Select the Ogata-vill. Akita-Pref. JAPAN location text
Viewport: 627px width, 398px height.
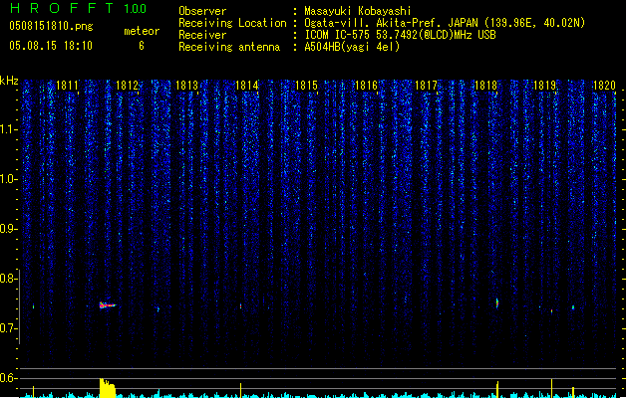point(445,23)
